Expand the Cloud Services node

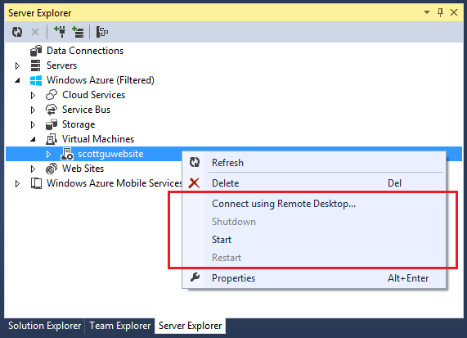(33, 95)
